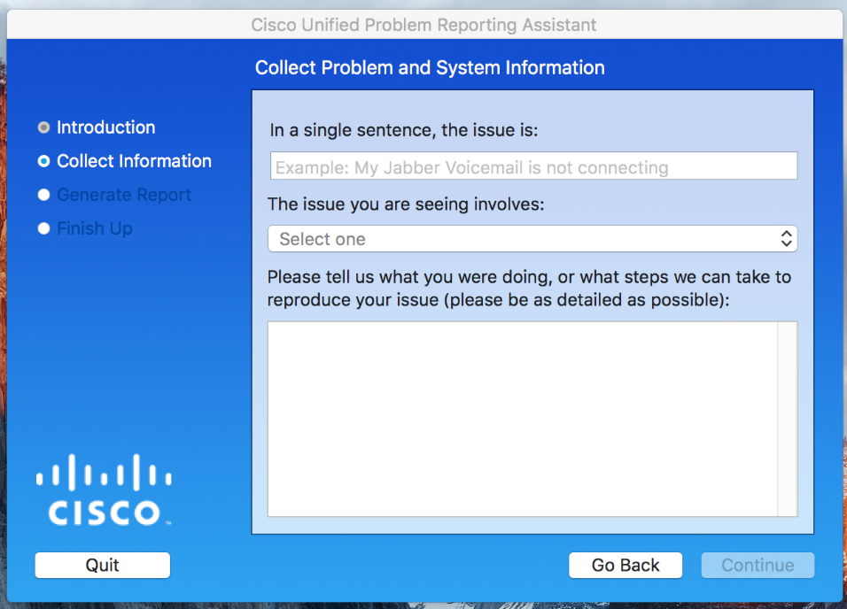Select the Generate Report step label

124,195
